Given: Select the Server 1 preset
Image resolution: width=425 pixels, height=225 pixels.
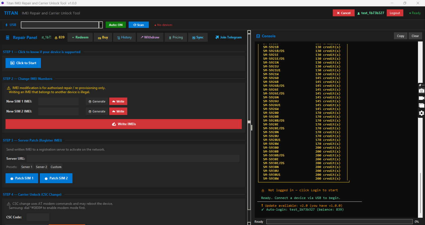Looking at the screenshot, I should (27, 167).
